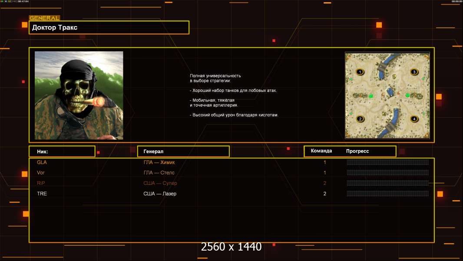Image resolution: width=463 pixels, height=261 pixels.
Task: Click the Доктор Тракс title field
Action: coord(109,27)
